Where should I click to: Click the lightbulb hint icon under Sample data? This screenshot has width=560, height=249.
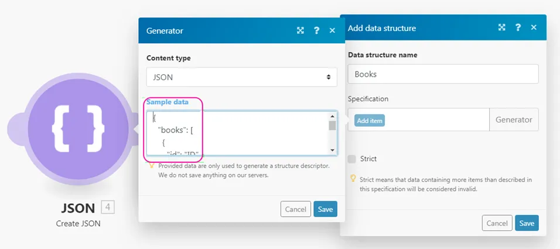152,165
